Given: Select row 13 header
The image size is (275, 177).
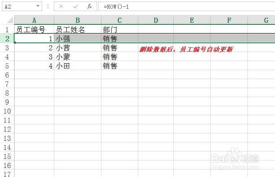Looking at the screenshot, I should (x=7, y=138).
